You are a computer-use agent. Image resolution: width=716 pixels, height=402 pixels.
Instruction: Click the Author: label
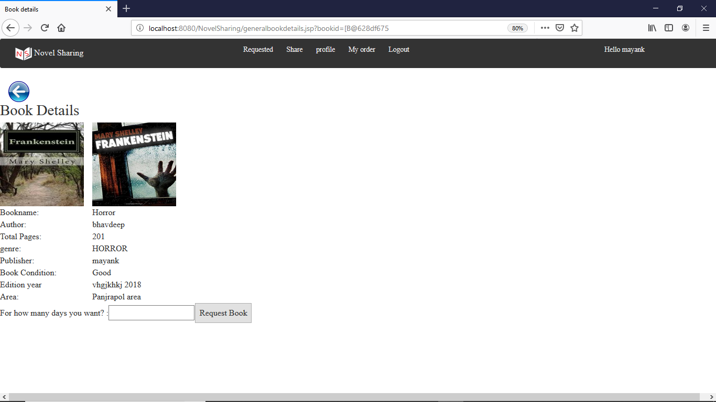coord(13,225)
